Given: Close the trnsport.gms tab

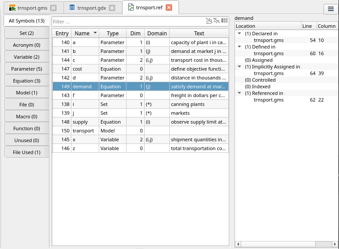Looking at the screenshot, I should pyautogui.click(x=53, y=8).
